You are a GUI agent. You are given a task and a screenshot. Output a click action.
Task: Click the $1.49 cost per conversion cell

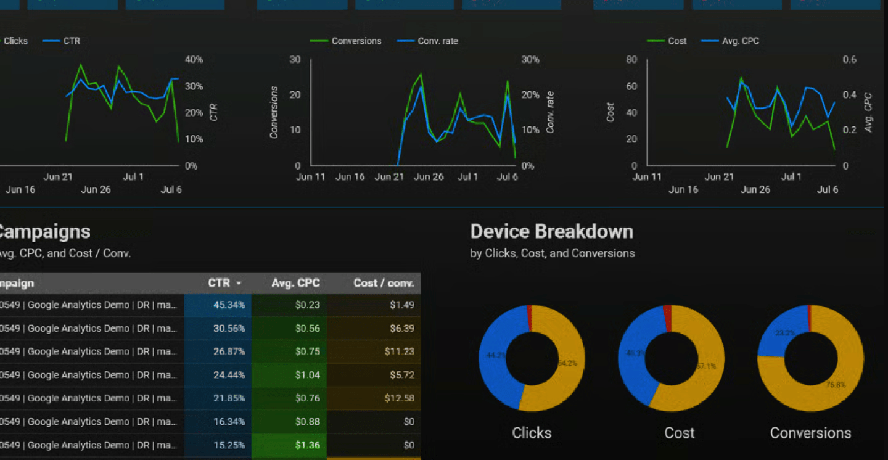coord(374,305)
